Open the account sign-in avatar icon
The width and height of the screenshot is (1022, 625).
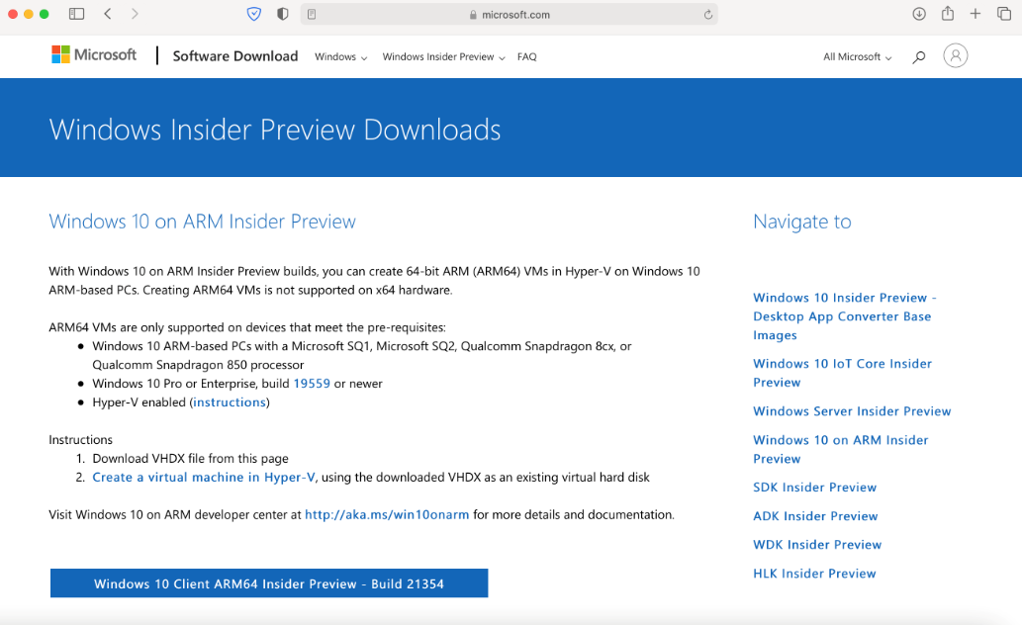point(956,55)
